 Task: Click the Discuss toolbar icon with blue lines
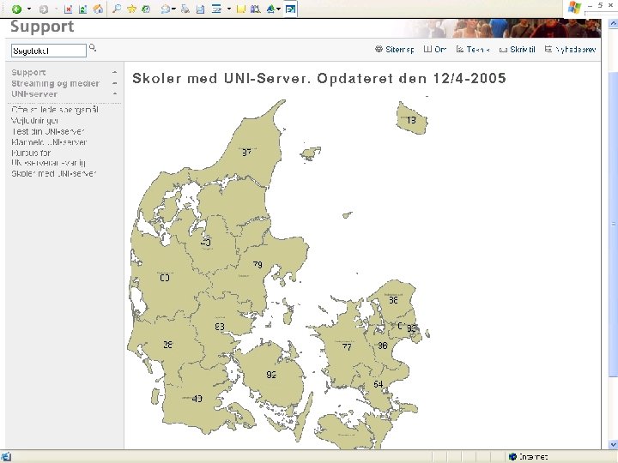(x=216, y=9)
